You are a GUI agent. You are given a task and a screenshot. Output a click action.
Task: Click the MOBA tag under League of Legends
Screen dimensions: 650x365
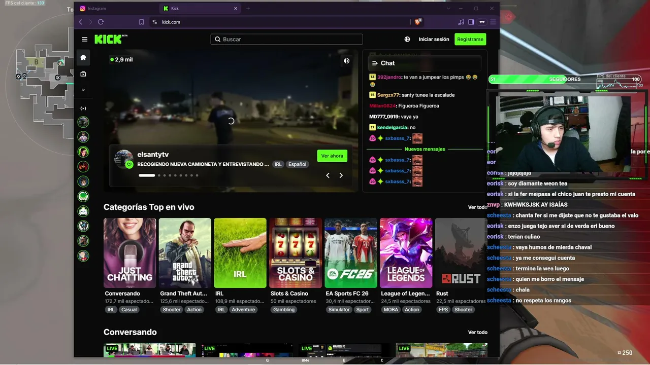391,310
